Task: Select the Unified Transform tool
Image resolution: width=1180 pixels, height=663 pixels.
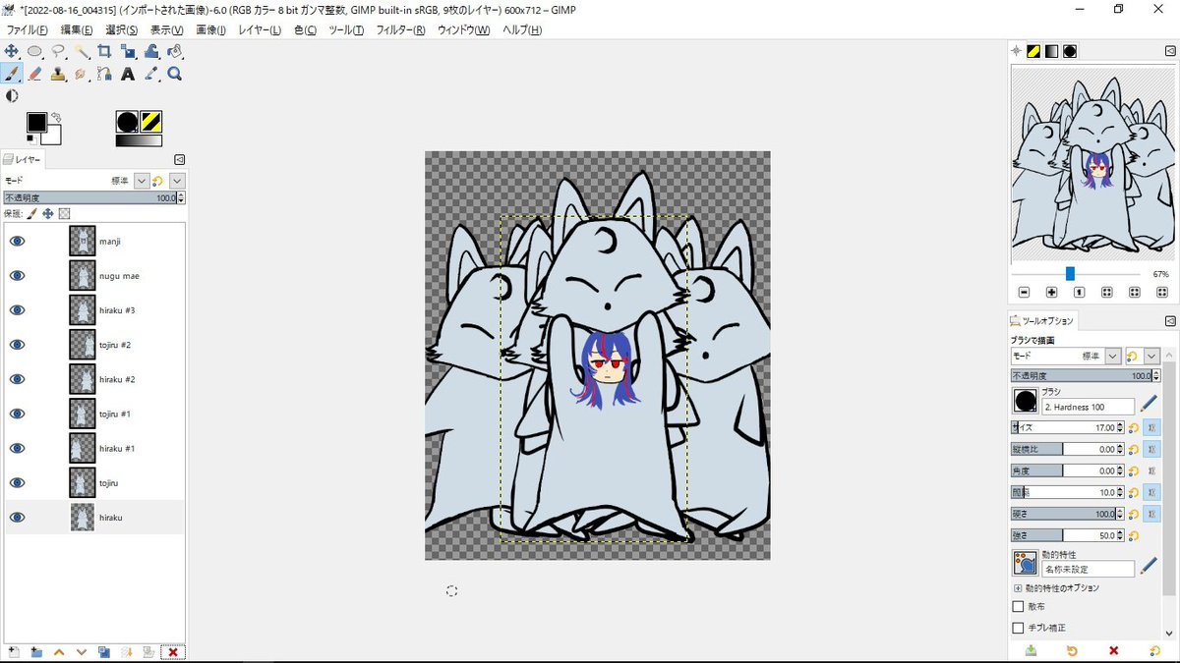Action: (128, 51)
